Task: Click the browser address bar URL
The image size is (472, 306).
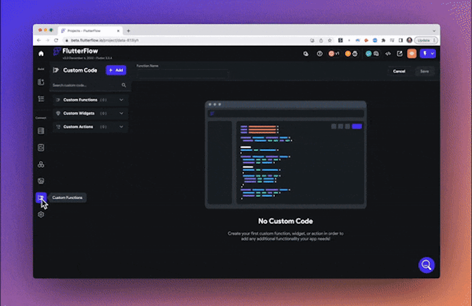Action: pos(105,40)
